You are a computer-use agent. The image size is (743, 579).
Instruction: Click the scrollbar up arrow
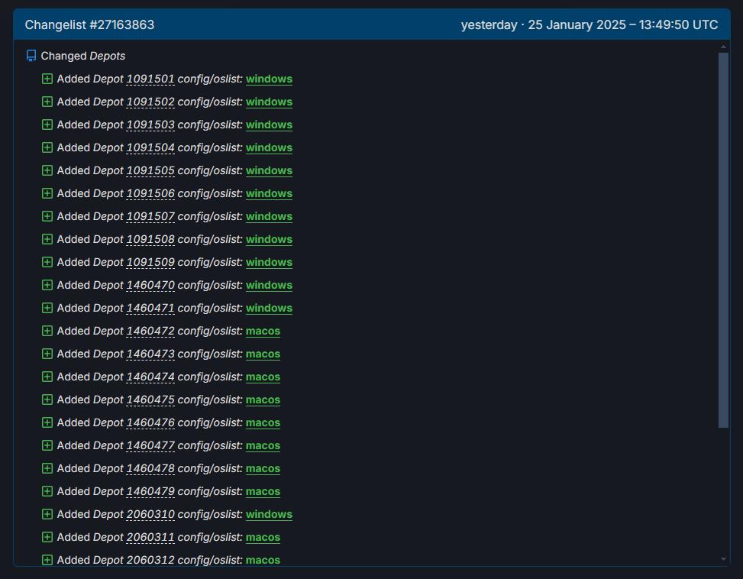tap(723, 47)
